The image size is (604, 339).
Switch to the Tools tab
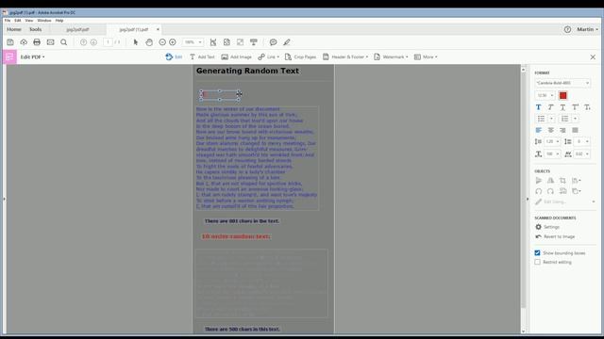click(x=36, y=29)
